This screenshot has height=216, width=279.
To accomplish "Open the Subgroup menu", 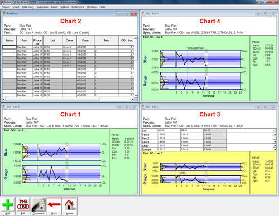I will pos(42,7).
